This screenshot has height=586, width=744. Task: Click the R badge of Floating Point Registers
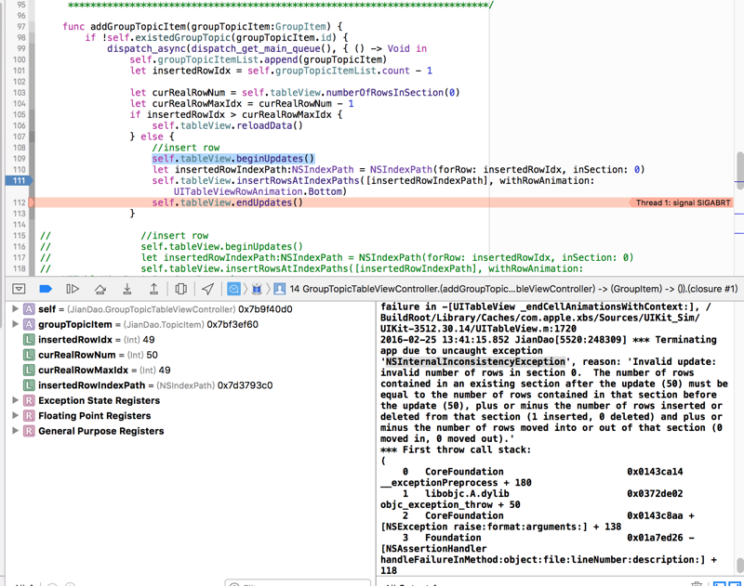29,415
